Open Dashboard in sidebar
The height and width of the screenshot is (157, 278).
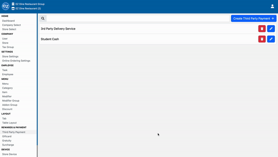(8, 21)
